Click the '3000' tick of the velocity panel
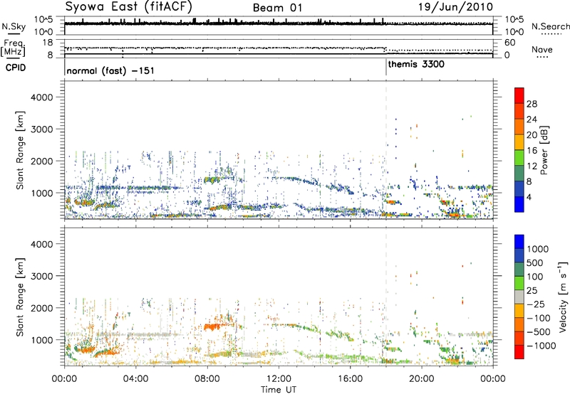 coord(41,276)
